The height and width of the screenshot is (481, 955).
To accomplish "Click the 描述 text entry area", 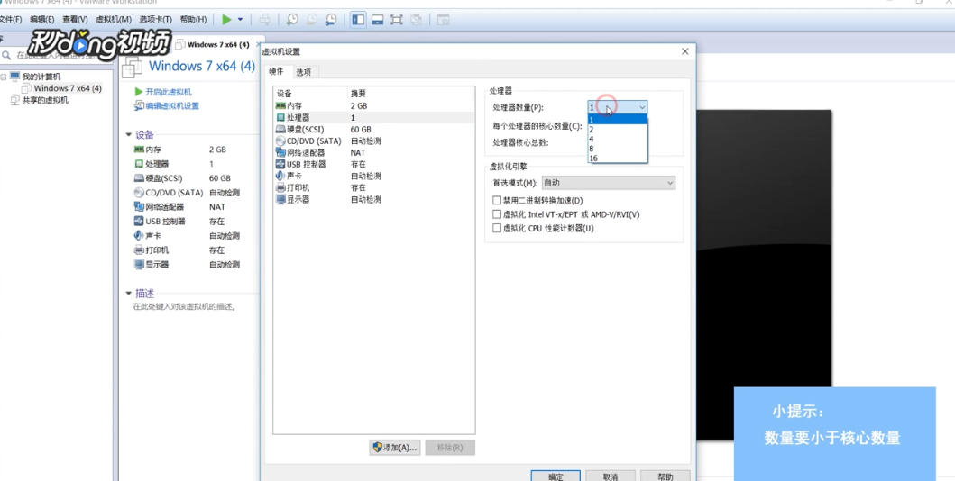I will 186,307.
